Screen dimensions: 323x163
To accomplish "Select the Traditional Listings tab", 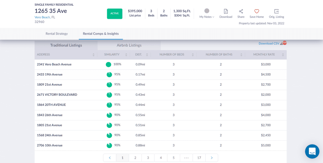I will click(x=66, y=45).
